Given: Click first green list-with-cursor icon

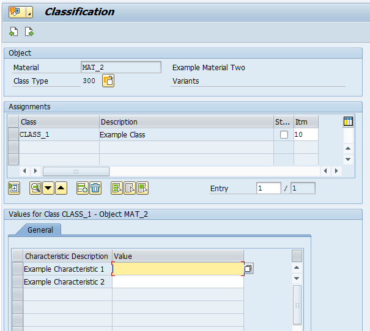Looking at the screenshot, I should click(117, 188).
